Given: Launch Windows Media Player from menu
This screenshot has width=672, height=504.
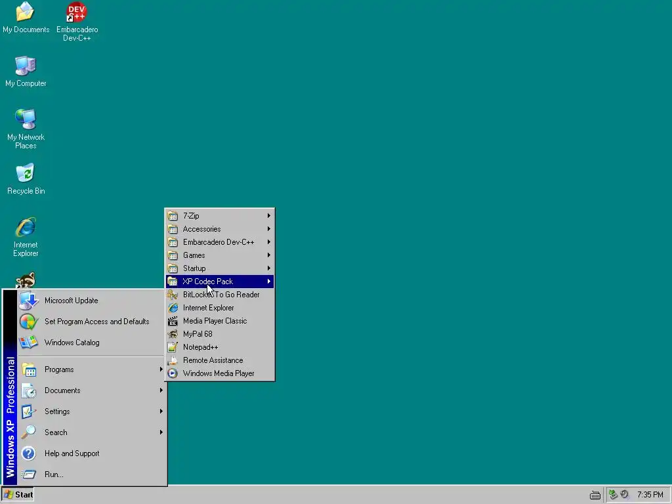Looking at the screenshot, I should tap(219, 373).
